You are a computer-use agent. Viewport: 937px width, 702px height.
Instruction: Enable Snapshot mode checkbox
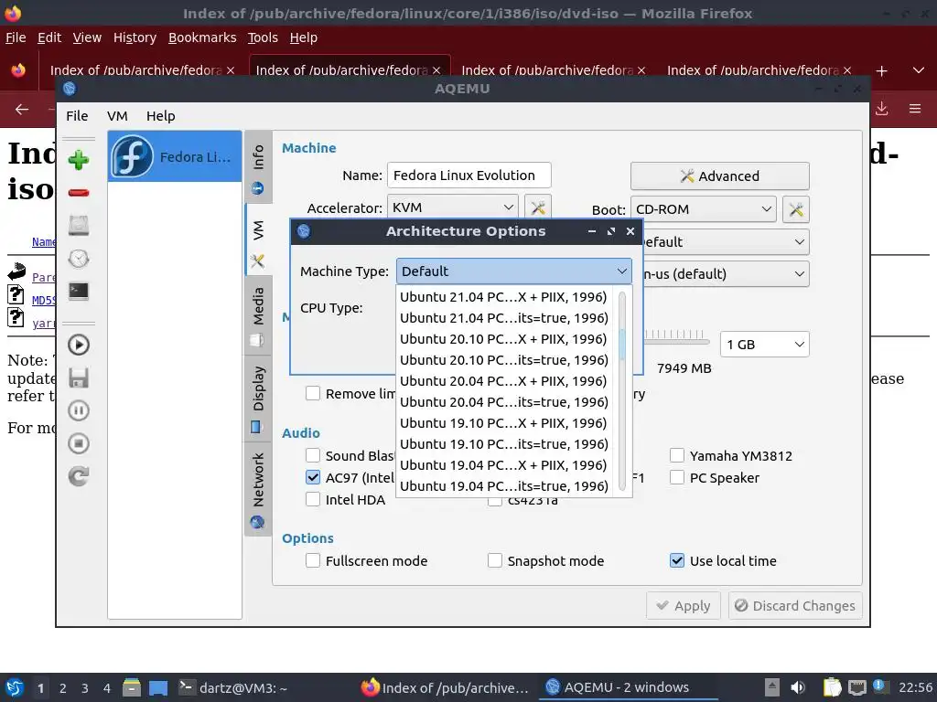tap(495, 560)
